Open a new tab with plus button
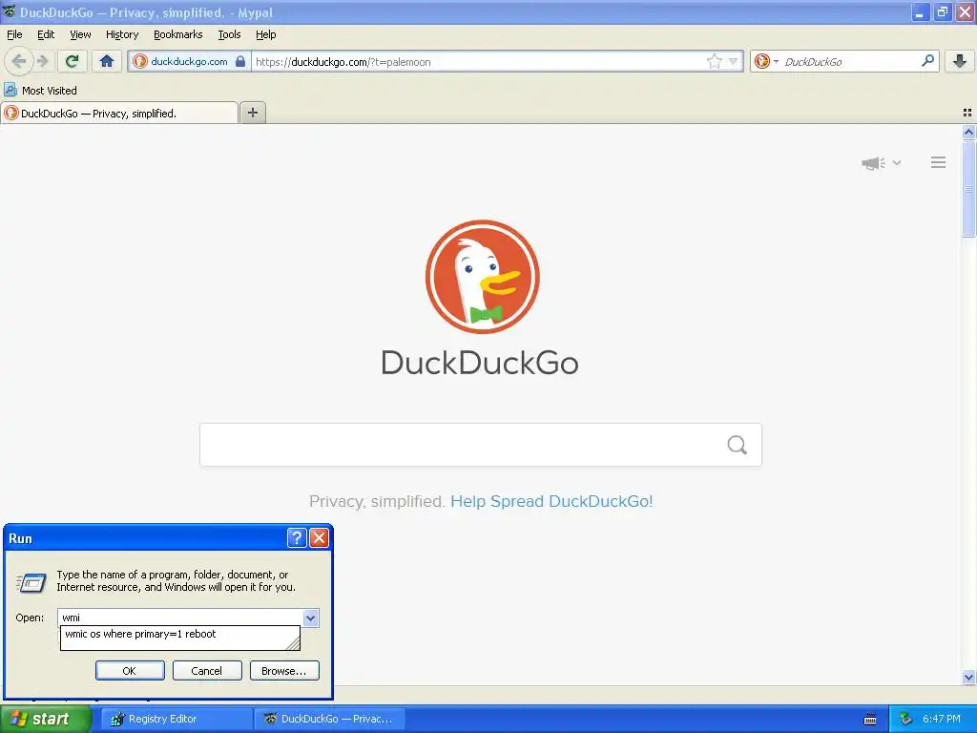Viewport: 977px width, 733px height. click(252, 113)
